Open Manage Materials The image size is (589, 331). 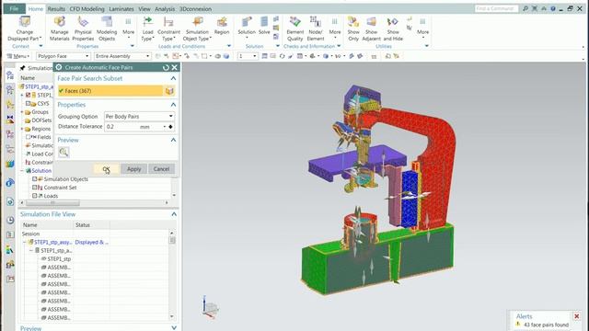(59, 29)
